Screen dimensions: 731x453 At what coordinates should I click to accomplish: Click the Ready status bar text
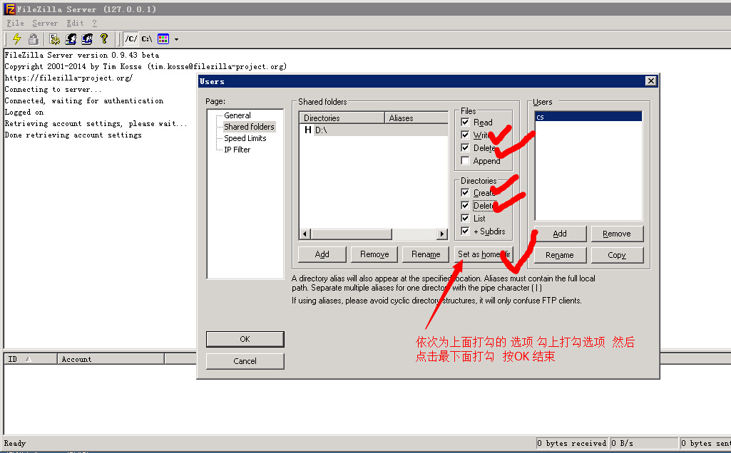click(15, 443)
